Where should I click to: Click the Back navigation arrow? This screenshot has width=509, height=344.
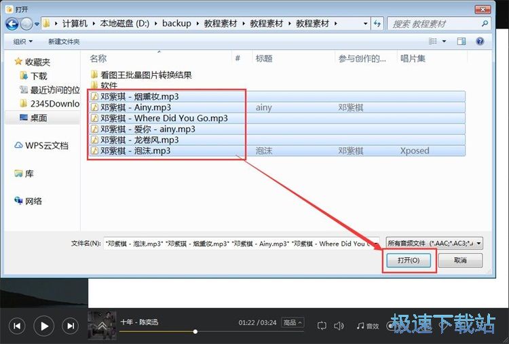[12, 24]
